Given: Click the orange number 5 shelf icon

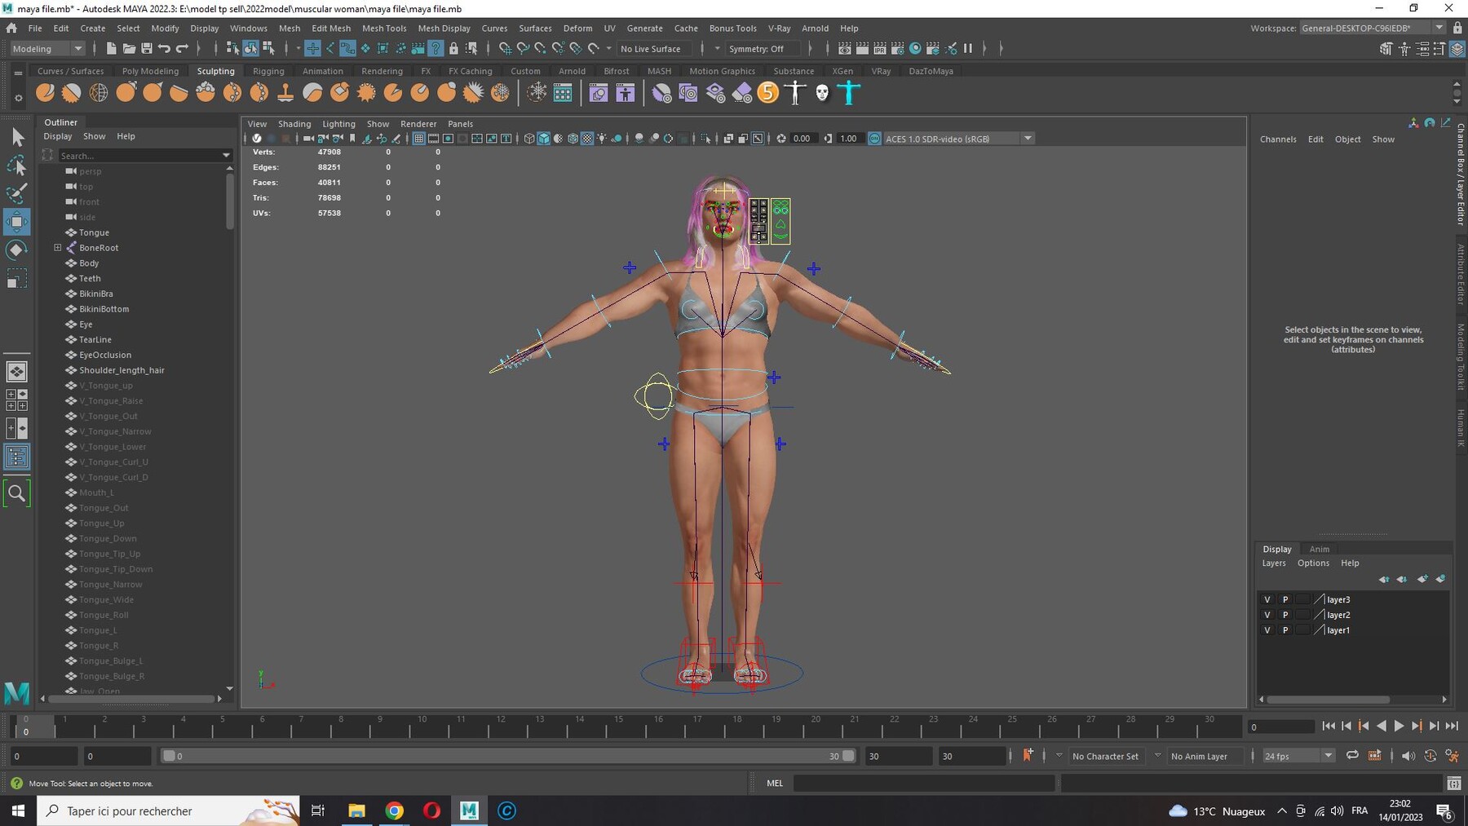Looking at the screenshot, I should coord(768,93).
